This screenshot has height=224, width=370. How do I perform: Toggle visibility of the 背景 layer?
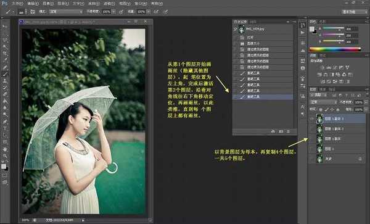click(312, 159)
